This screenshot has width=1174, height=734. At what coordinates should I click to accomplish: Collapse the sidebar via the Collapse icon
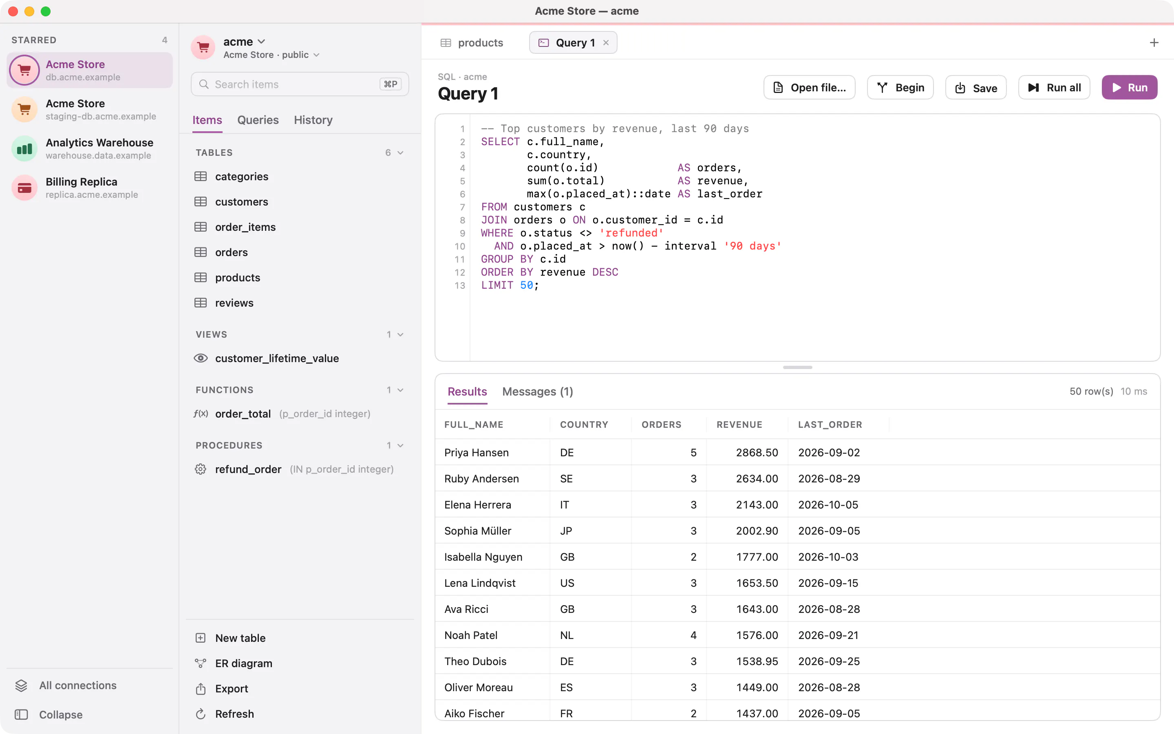point(21,714)
